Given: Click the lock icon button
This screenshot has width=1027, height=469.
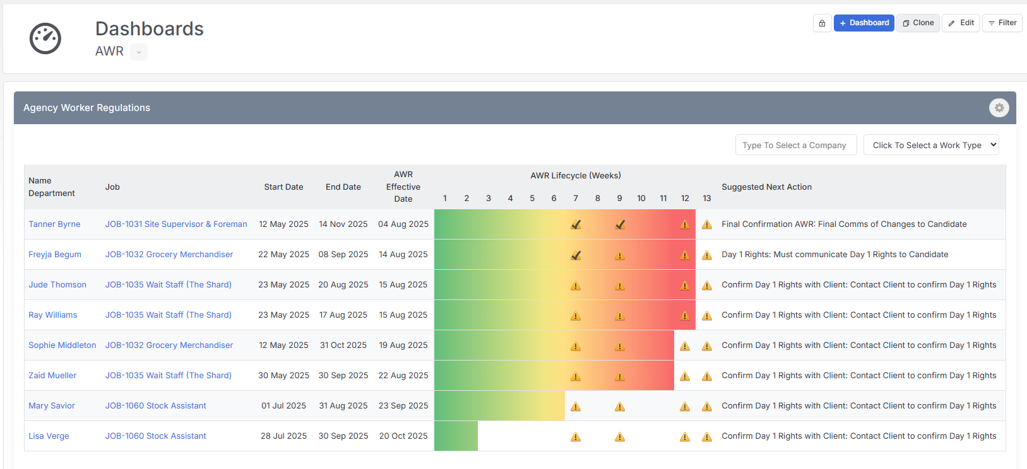Looking at the screenshot, I should [x=822, y=23].
